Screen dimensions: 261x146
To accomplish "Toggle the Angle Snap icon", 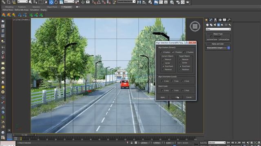I will pos(99,2).
